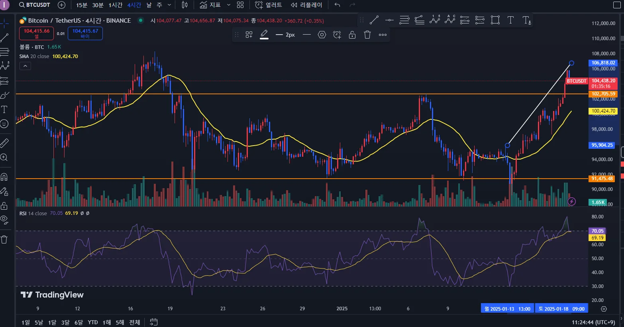Pick text tool in favorites toolbar
This screenshot has width=624, height=327.
(x=510, y=20)
